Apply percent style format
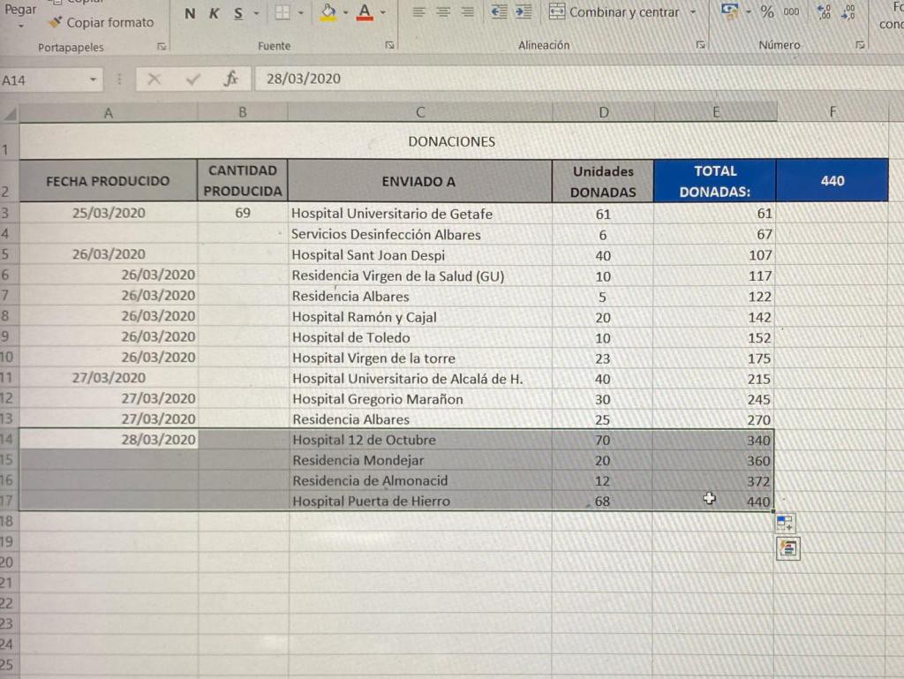The height and width of the screenshot is (679, 904). coord(766,12)
